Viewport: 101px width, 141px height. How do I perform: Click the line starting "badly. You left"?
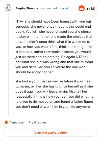coord(53,31)
